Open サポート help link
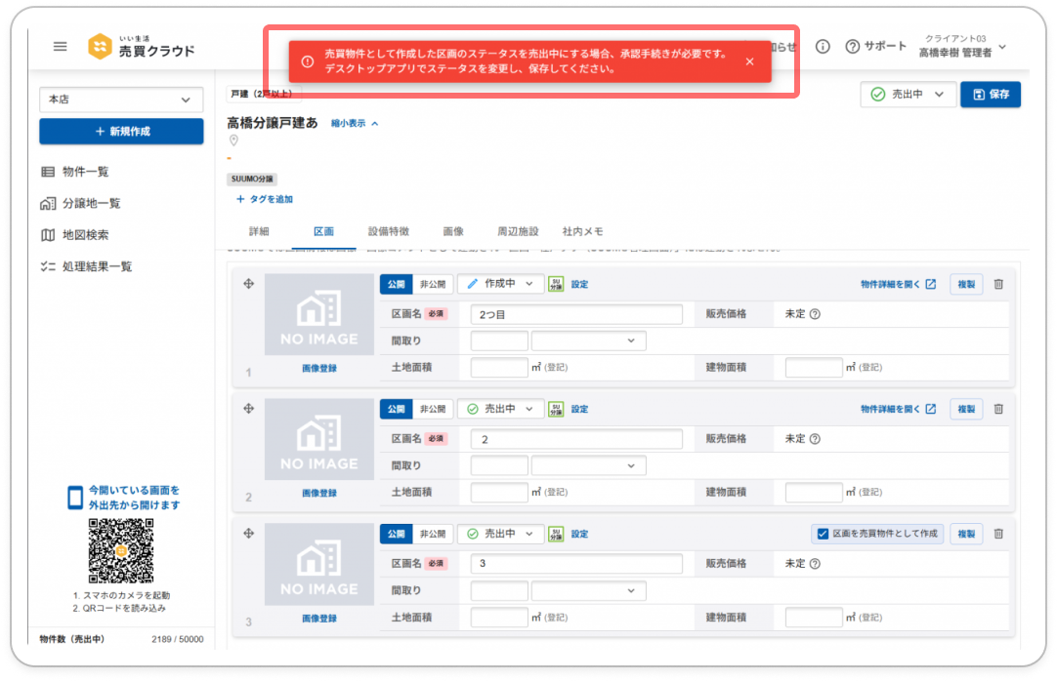 click(x=875, y=47)
